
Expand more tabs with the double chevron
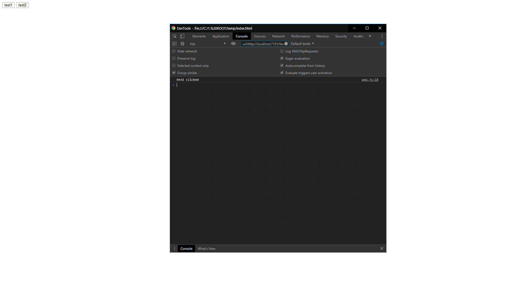tap(370, 36)
